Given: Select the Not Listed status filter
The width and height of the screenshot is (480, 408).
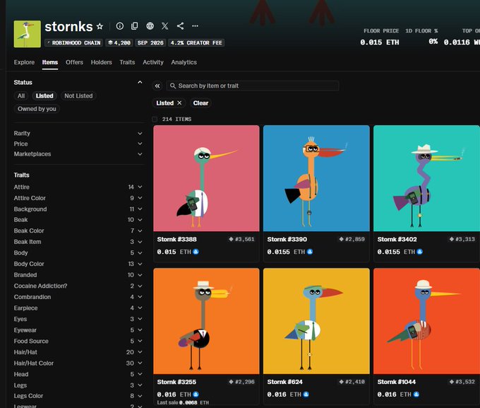Looking at the screenshot, I should coord(78,96).
